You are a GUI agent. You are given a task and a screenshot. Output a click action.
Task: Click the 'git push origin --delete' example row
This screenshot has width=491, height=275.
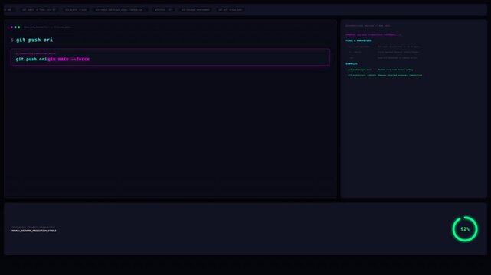point(385,75)
